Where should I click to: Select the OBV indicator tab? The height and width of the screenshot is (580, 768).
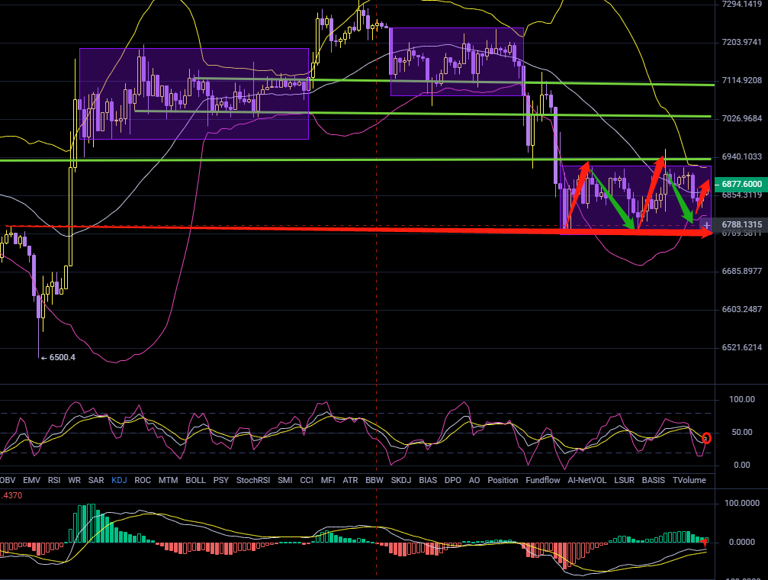coord(7,480)
